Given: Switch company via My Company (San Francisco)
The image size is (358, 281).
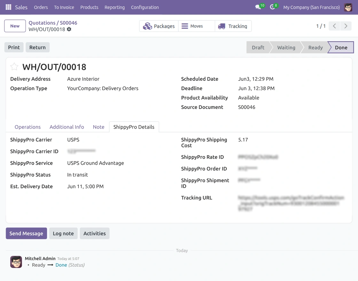Looking at the screenshot, I should 311,7.
